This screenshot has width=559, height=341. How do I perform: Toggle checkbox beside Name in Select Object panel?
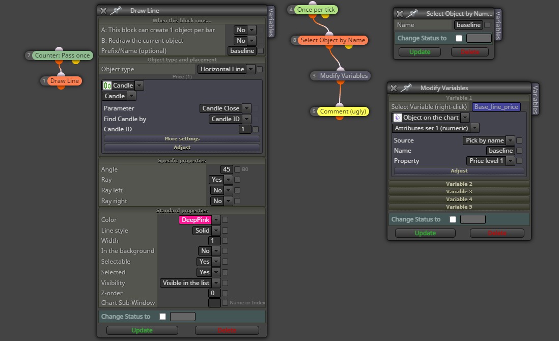[x=487, y=25]
